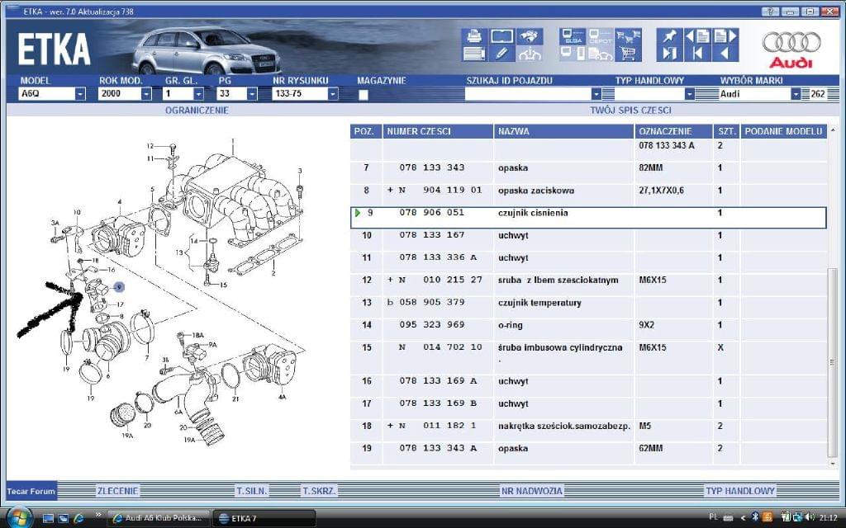This screenshot has width=846, height=528.
Task: Click the document and car icon
Action: pyautogui.click(x=601, y=54)
